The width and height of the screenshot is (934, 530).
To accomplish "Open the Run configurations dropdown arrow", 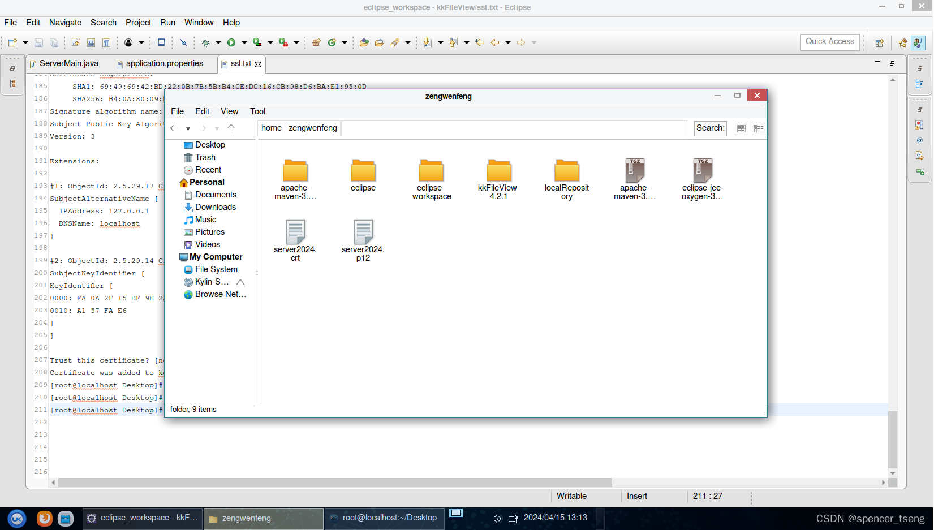I will point(243,42).
